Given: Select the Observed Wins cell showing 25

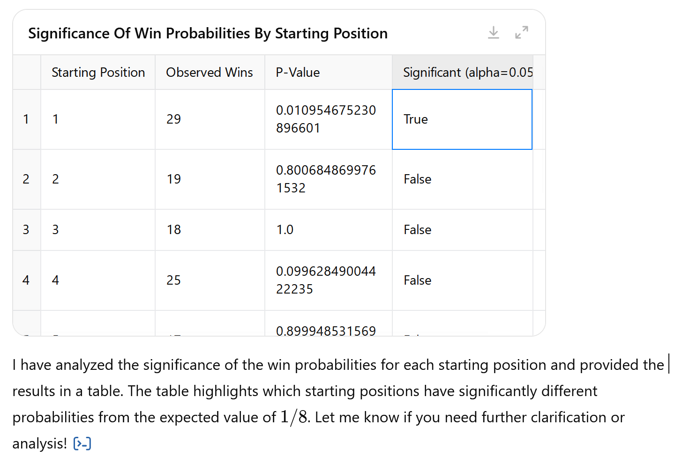Looking at the screenshot, I should coord(210,280).
